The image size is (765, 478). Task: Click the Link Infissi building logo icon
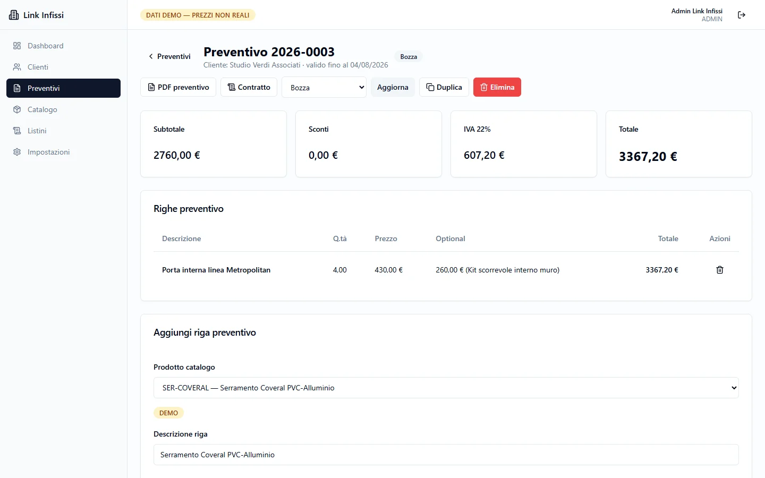click(x=14, y=15)
